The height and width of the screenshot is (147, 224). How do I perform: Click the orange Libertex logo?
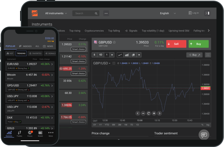[35, 13]
